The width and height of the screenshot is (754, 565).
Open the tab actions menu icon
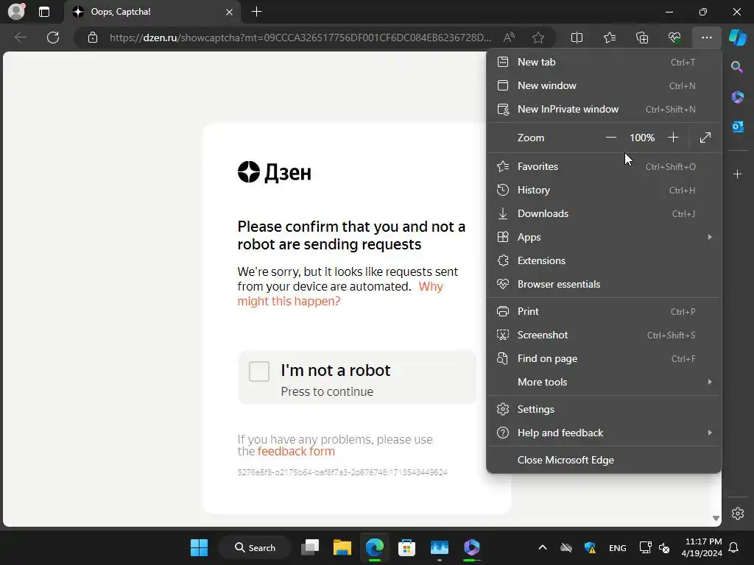(43, 12)
